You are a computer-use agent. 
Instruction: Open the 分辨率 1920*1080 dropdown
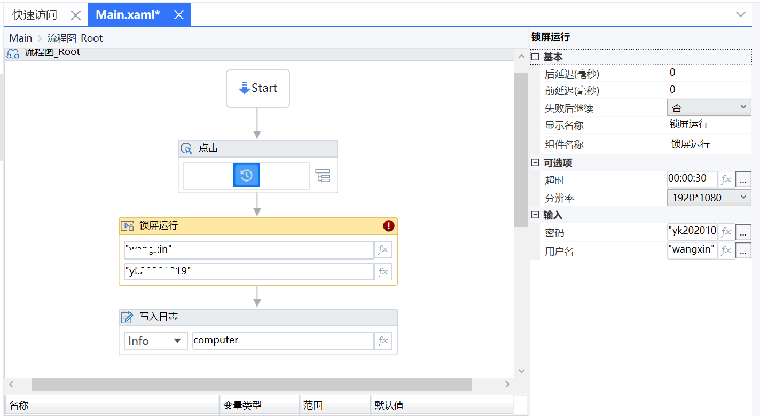[709, 198]
